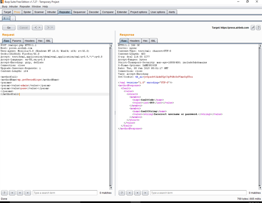
Task: Open new Repeater tab with ellipsis
Action: tap(13, 18)
